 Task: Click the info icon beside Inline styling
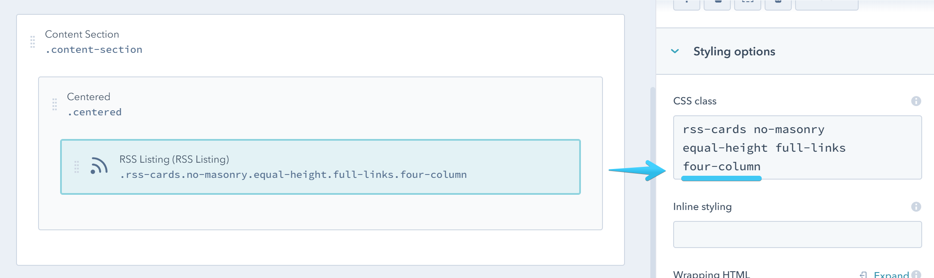(915, 207)
